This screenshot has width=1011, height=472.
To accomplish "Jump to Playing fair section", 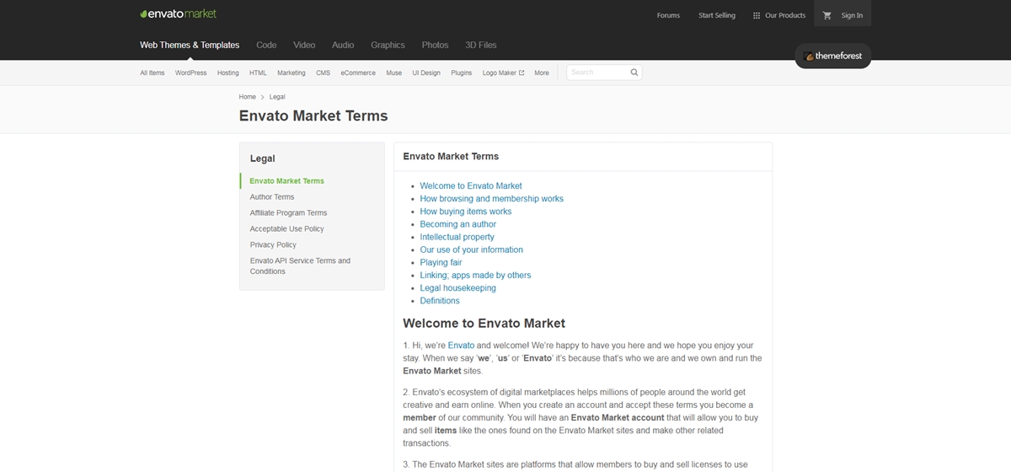I will [x=441, y=262].
